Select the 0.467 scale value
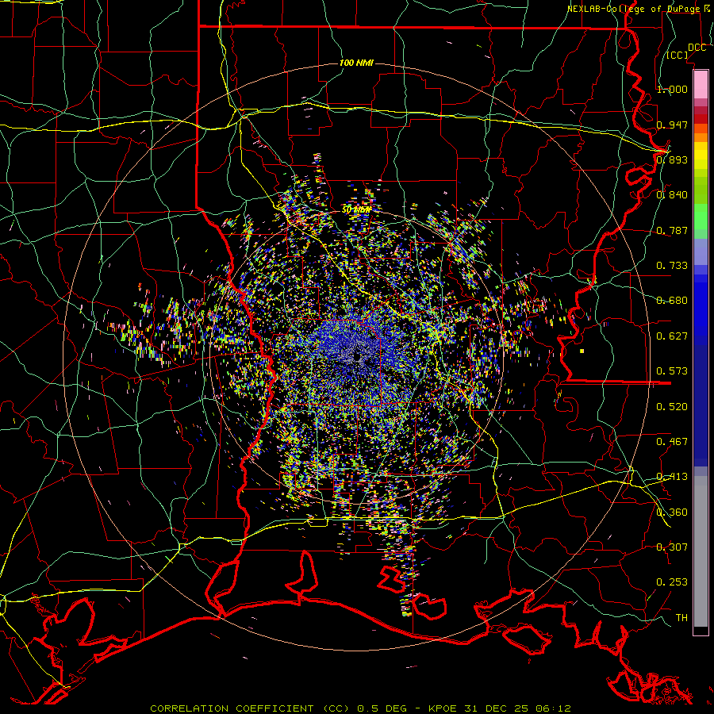This screenshot has height=714, width=714. tap(672, 442)
